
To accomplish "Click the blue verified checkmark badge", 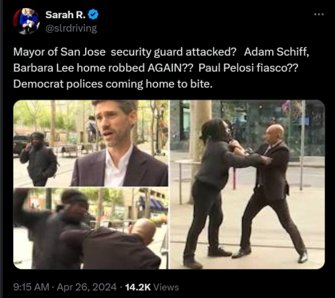I will (93, 15).
